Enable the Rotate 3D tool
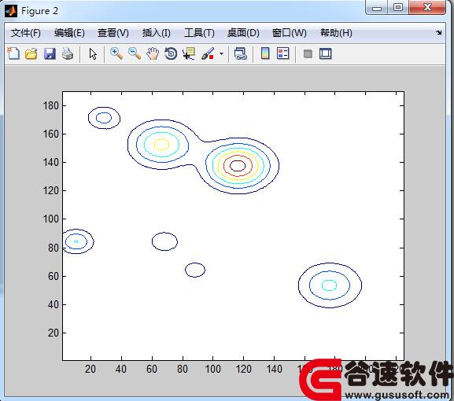Image resolution: width=454 pixels, height=401 pixels. [171, 53]
